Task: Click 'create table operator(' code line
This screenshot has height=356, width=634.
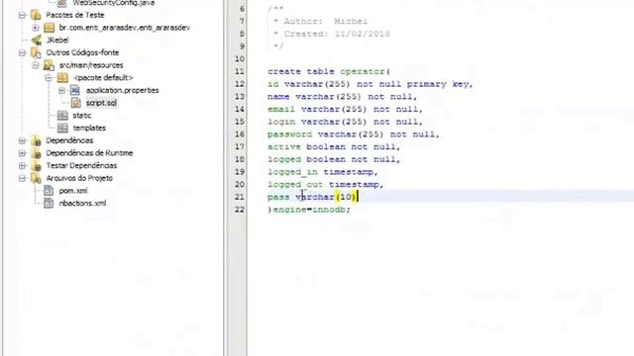Action: click(329, 71)
